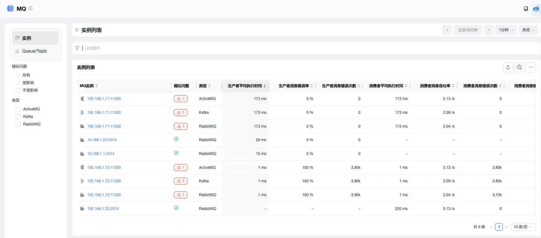Image resolution: width=541 pixels, height=238 pixels.
Task: Open table column settings gear icon
Action: (519, 67)
